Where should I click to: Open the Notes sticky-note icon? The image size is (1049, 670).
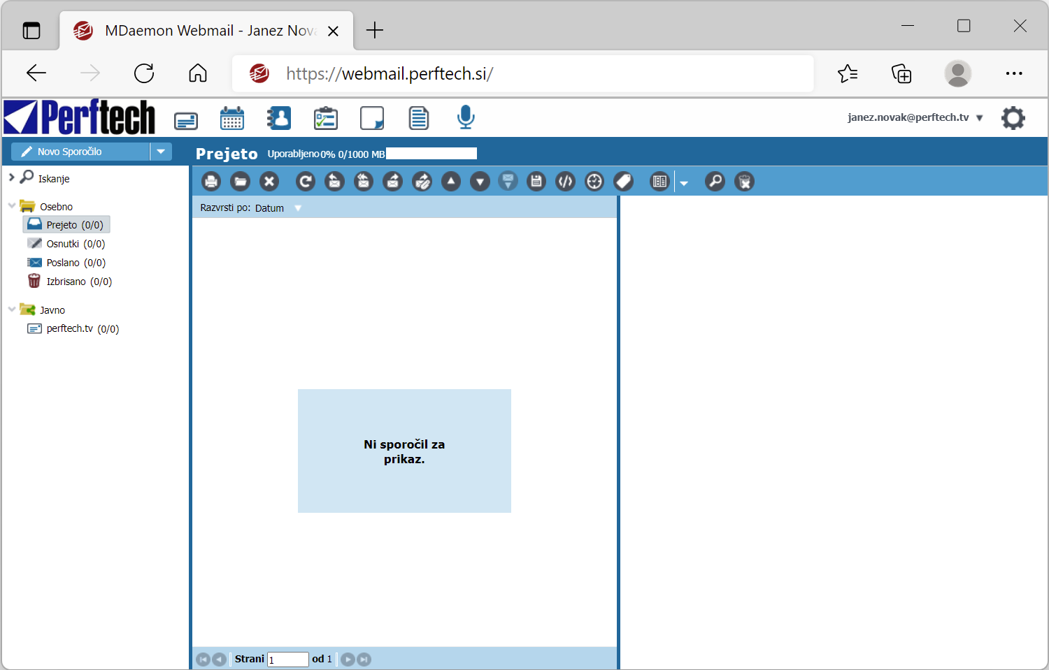(x=372, y=118)
